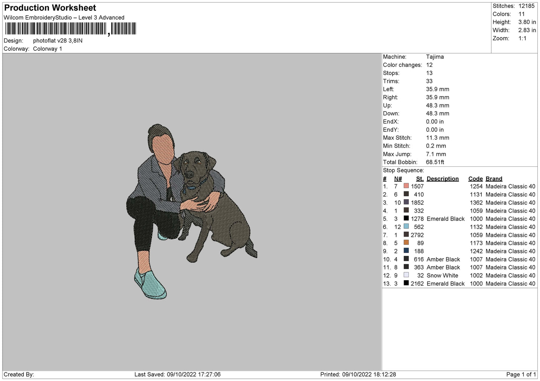Click the Total Bobbin value 68.51ft
The image size is (540, 381).
[x=435, y=162]
